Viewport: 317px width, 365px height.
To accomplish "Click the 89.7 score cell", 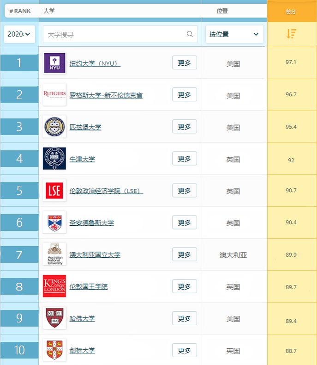I will pyautogui.click(x=291, y=287).
